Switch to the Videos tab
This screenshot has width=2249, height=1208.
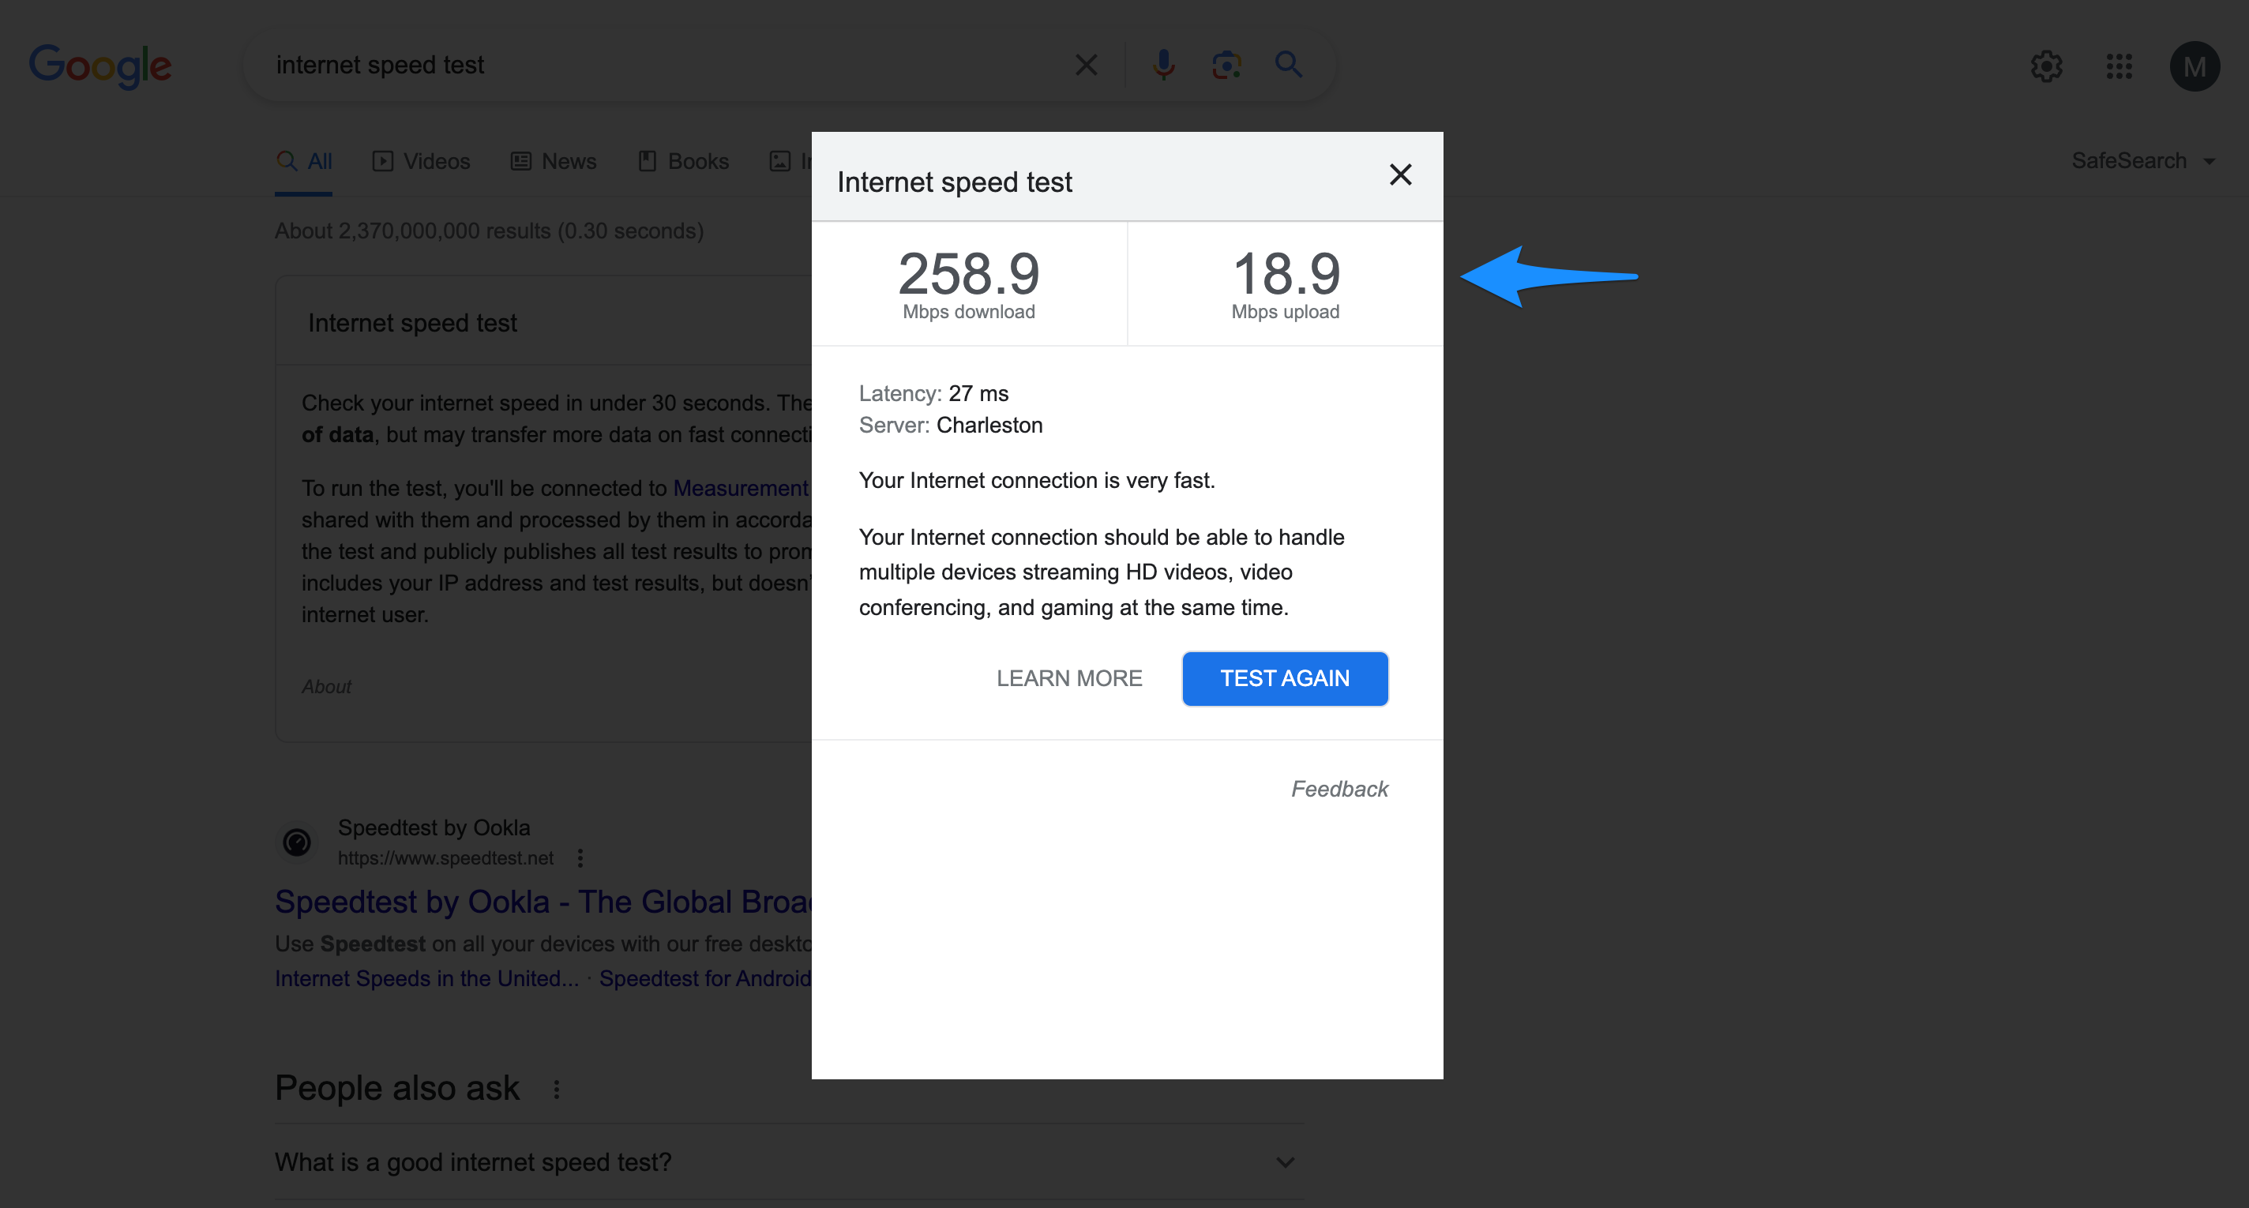[421, 162]
